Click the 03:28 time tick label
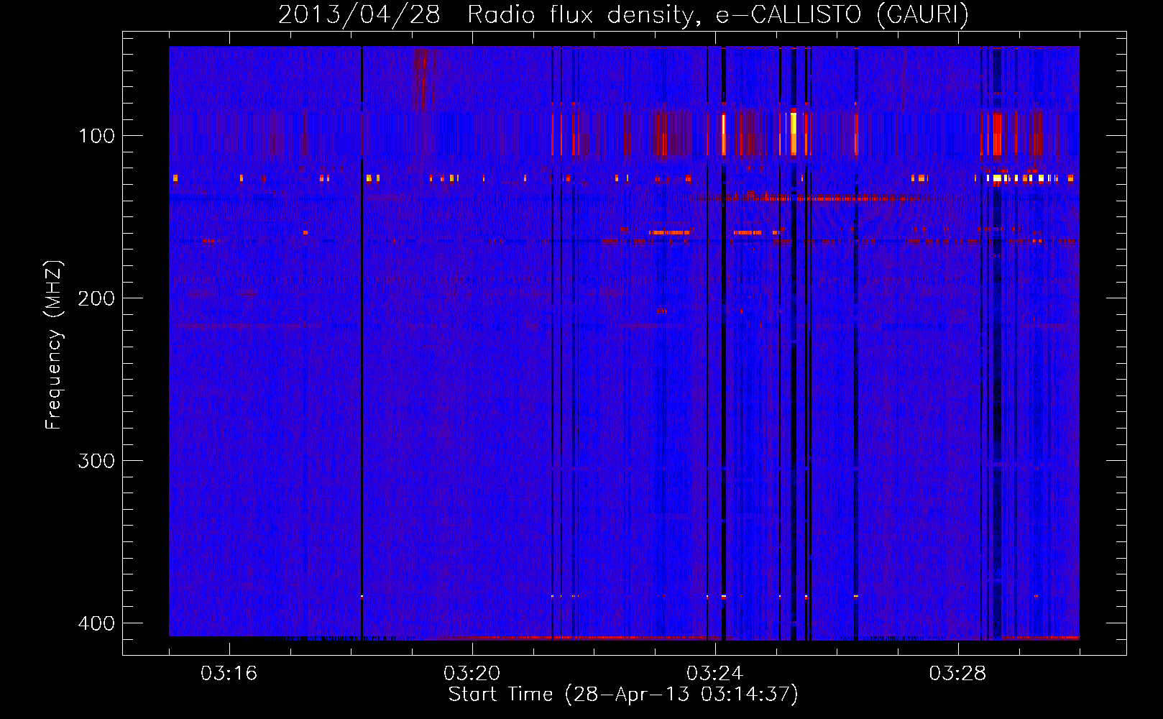 [958, 674]
